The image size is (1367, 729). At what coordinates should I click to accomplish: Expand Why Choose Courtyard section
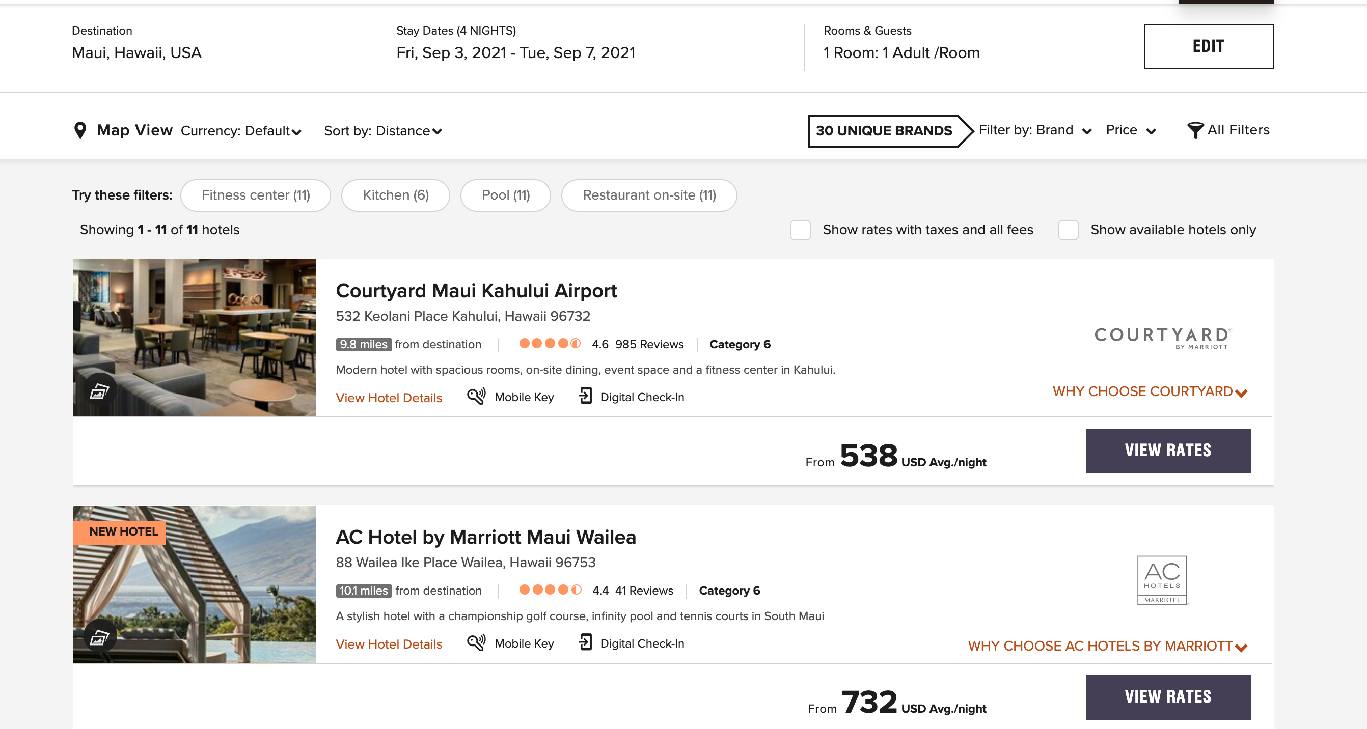1150,392
